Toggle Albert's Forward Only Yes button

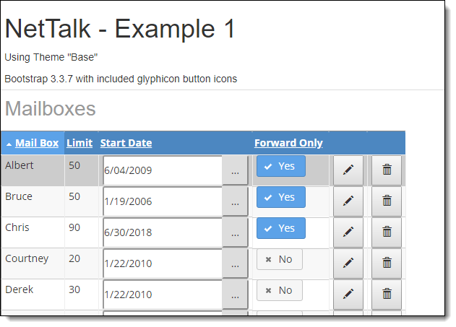point(281,166)
